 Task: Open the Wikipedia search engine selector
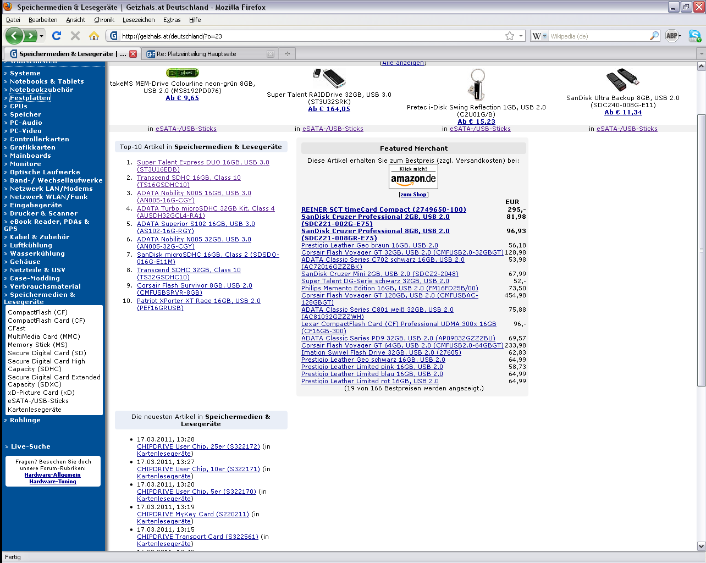(x=539, y=36)
